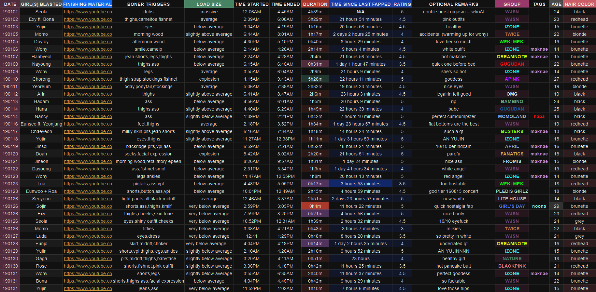596x292 pixels.
Task: Select the TAGS column header
Action: 539,4
